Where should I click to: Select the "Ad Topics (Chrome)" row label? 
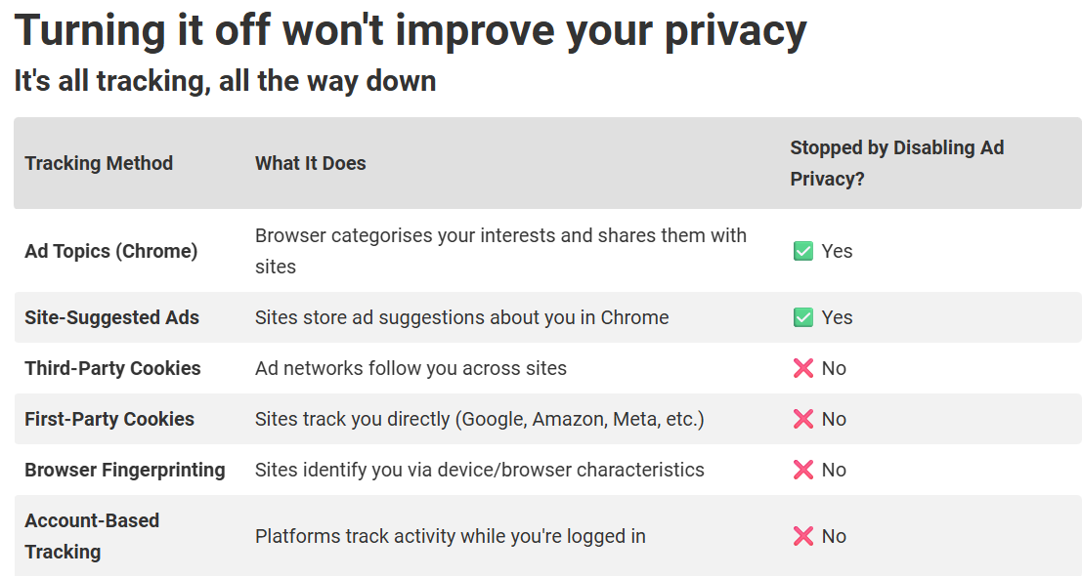tap(111, 251)
